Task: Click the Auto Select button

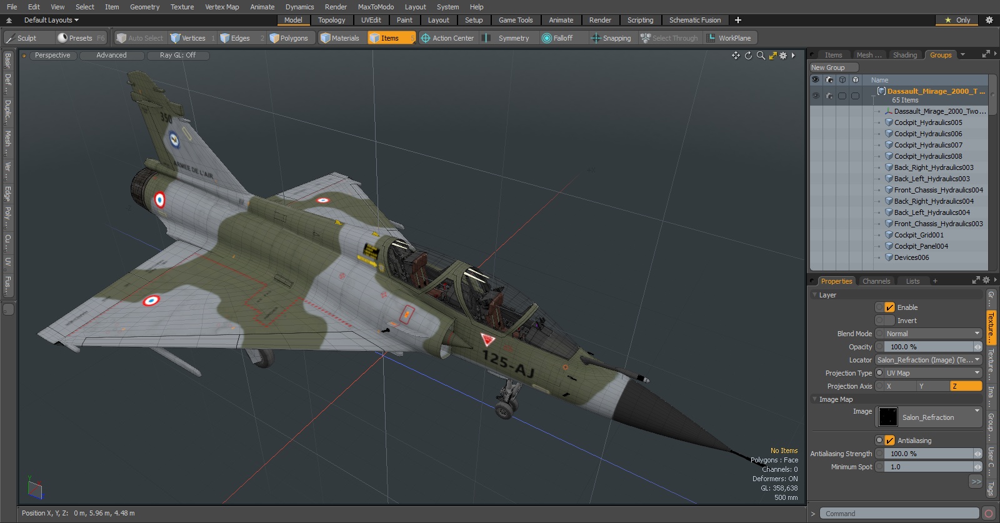Action: tap(141, 38)
